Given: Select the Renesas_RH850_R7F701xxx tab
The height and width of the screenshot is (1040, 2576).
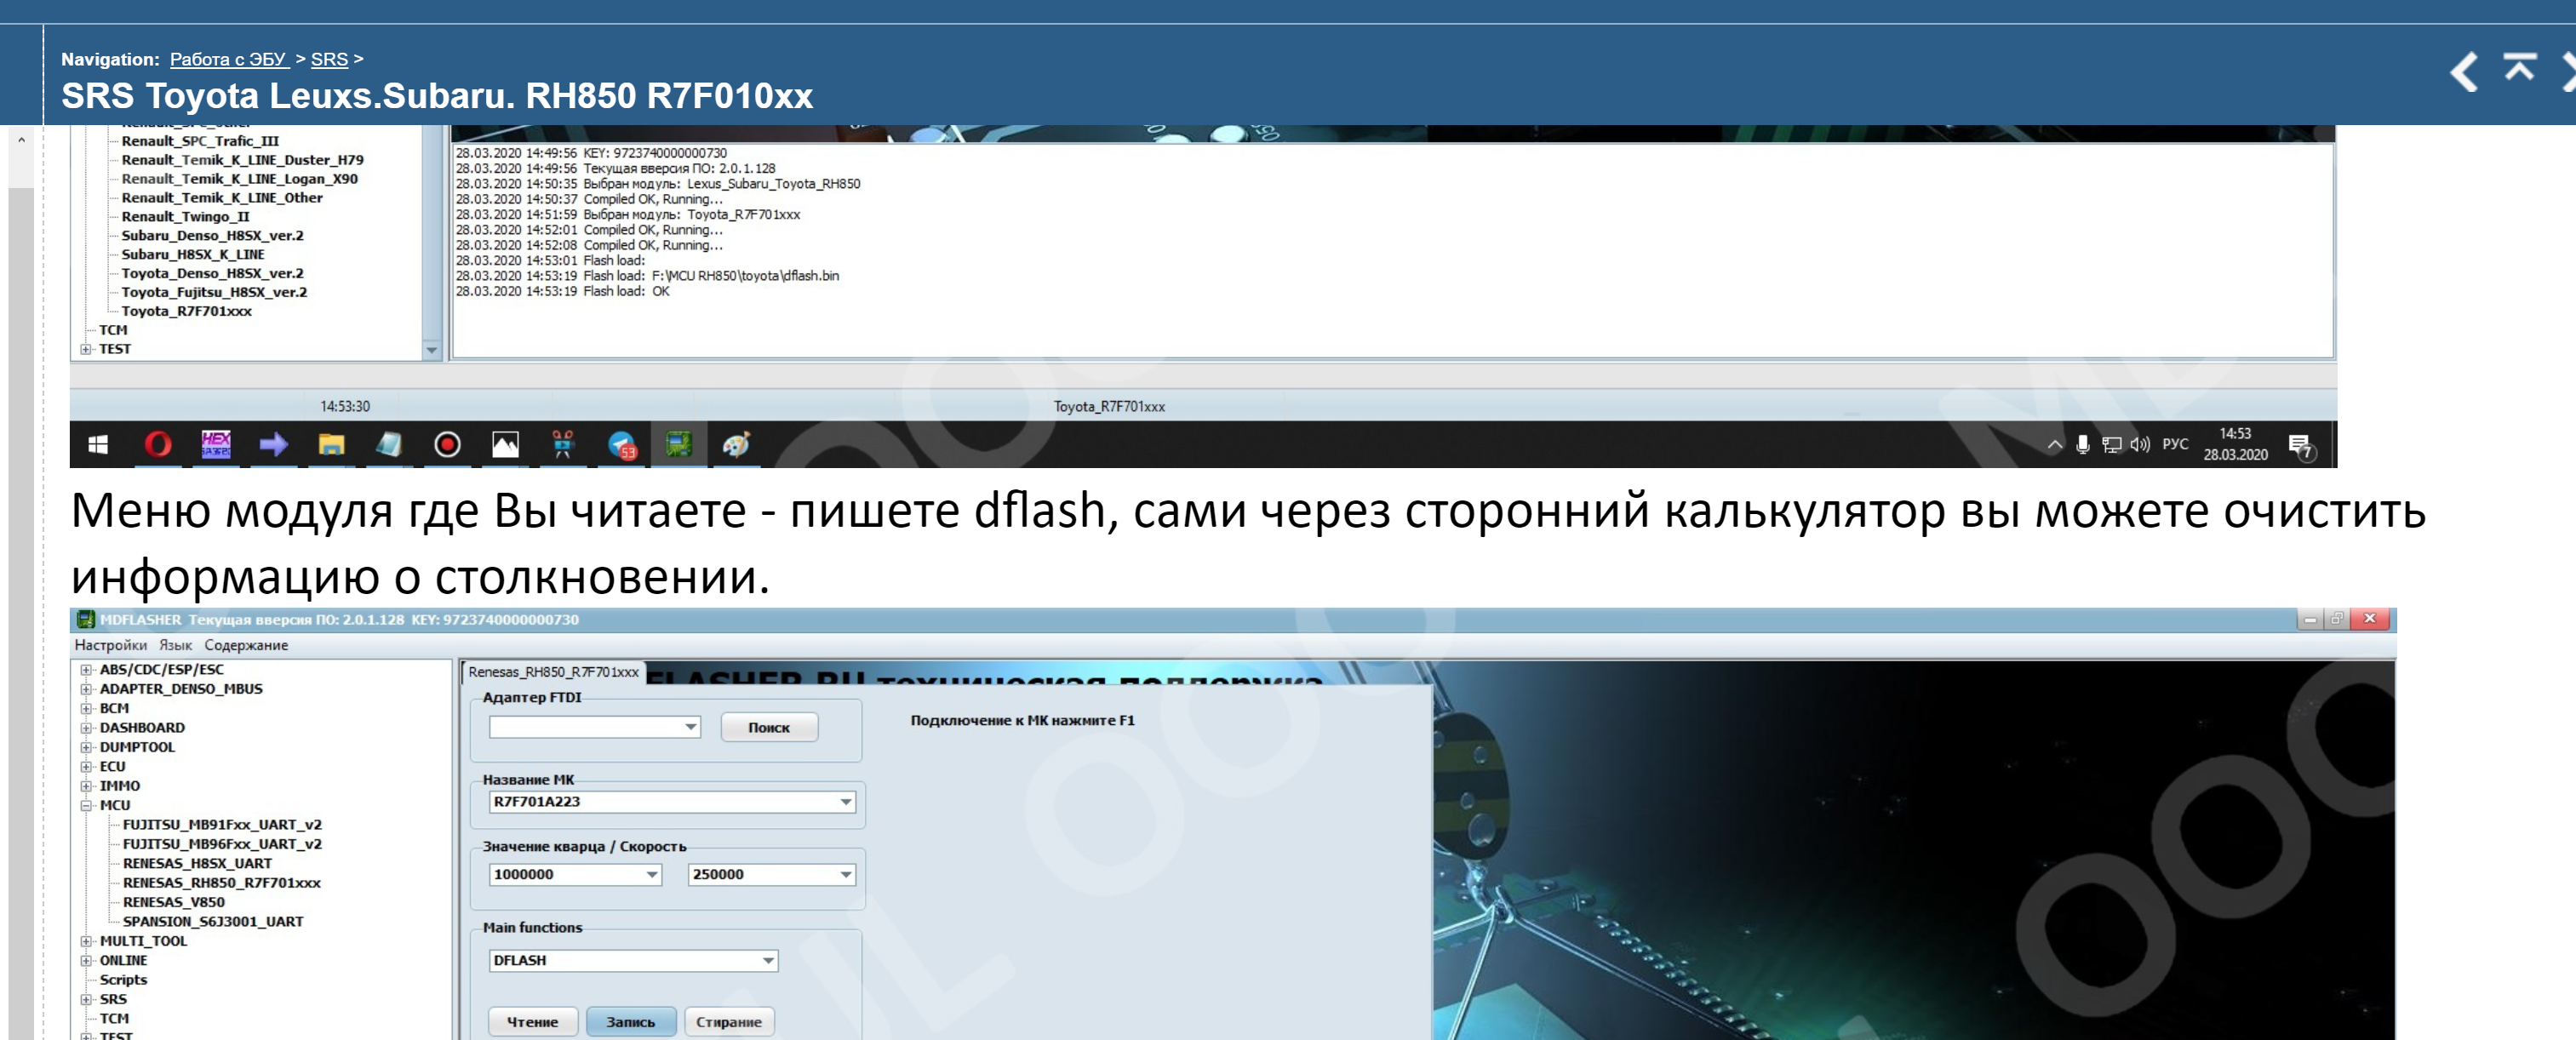Looking at the screenshot, I should (x=553, y=672).
